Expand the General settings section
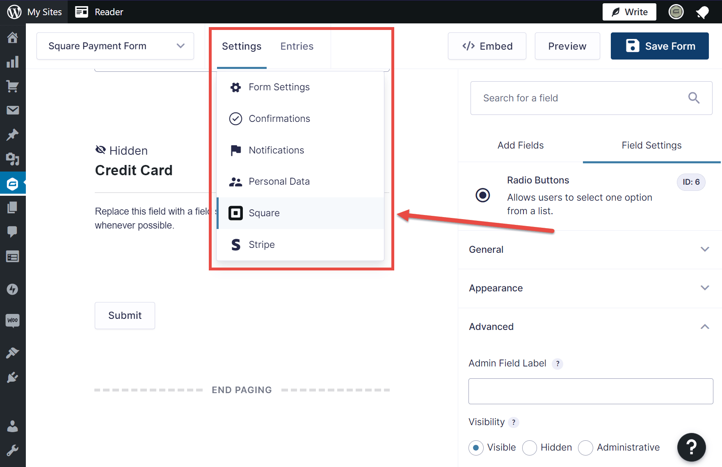Screen dimensions: 722x467 click(590, 250)
